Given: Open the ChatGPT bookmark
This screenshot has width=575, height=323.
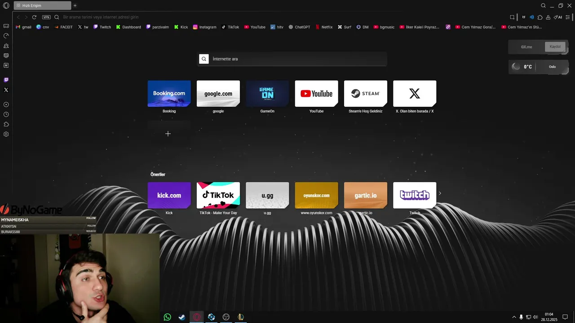Looking at the screenshot, I should [x=299, y=27].
